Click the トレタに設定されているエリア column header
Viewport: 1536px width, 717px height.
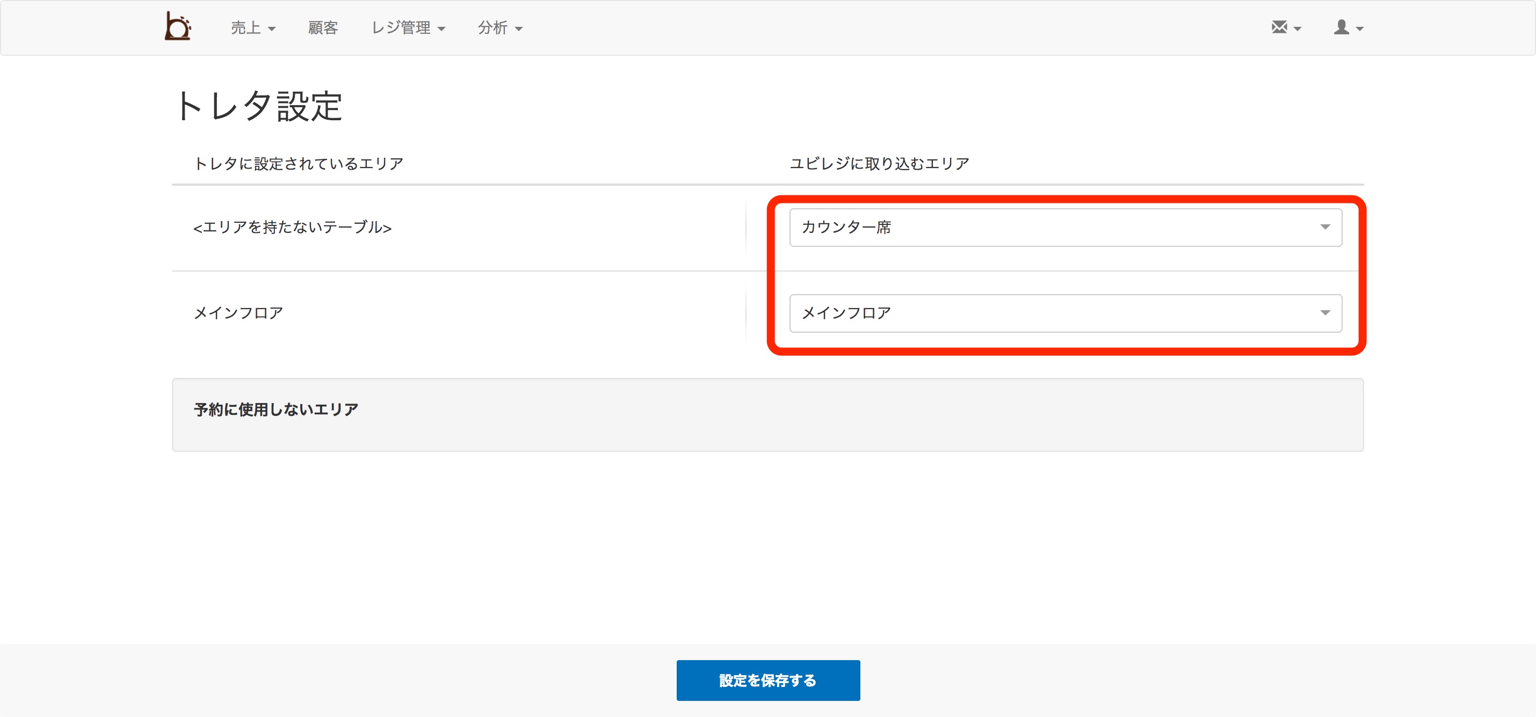tap(299, 163)
